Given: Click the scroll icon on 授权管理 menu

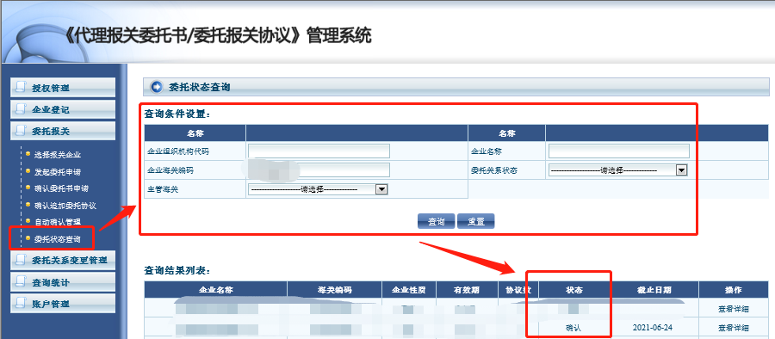Looking at the screenshot, I should [21, 88].
